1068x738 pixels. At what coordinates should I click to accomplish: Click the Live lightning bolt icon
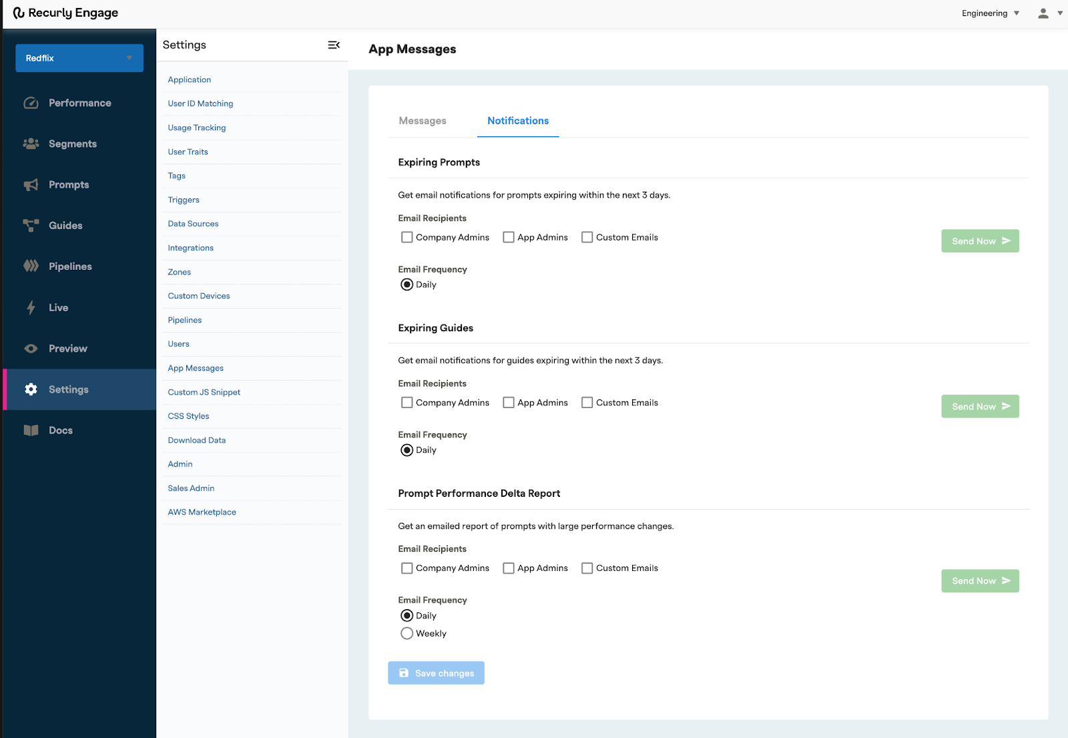(31, 307)
